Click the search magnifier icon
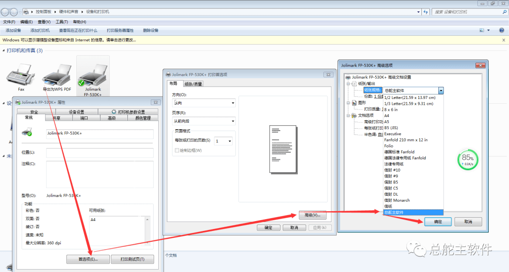 click(x=504, y=12)
